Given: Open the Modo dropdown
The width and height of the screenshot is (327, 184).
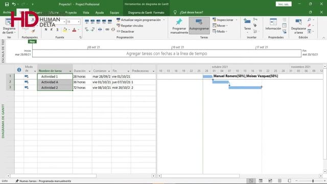Looking at the screenshot, I should point(226,32).
